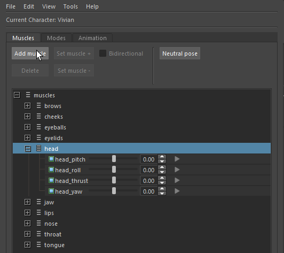284x253 pixels.
Task: Click the play arrow for head_thrust
Action: click(177, 181)
